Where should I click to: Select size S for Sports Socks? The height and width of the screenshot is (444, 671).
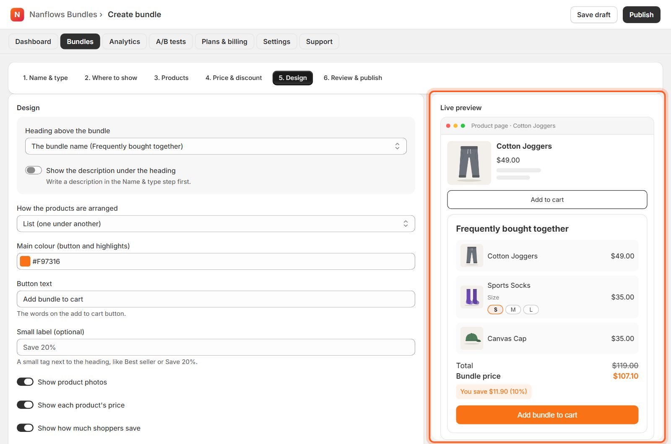pyautogui.click(x=495, y=310)
